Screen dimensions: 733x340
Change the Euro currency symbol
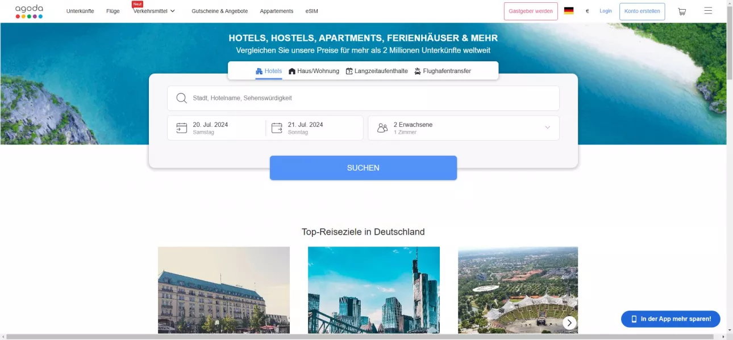pos(588,11)
